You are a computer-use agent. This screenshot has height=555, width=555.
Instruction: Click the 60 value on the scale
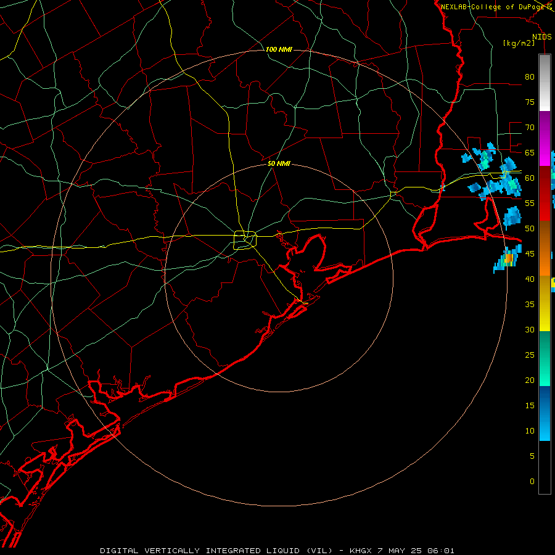coord(530,178)
